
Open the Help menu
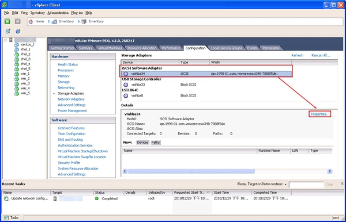89,13
